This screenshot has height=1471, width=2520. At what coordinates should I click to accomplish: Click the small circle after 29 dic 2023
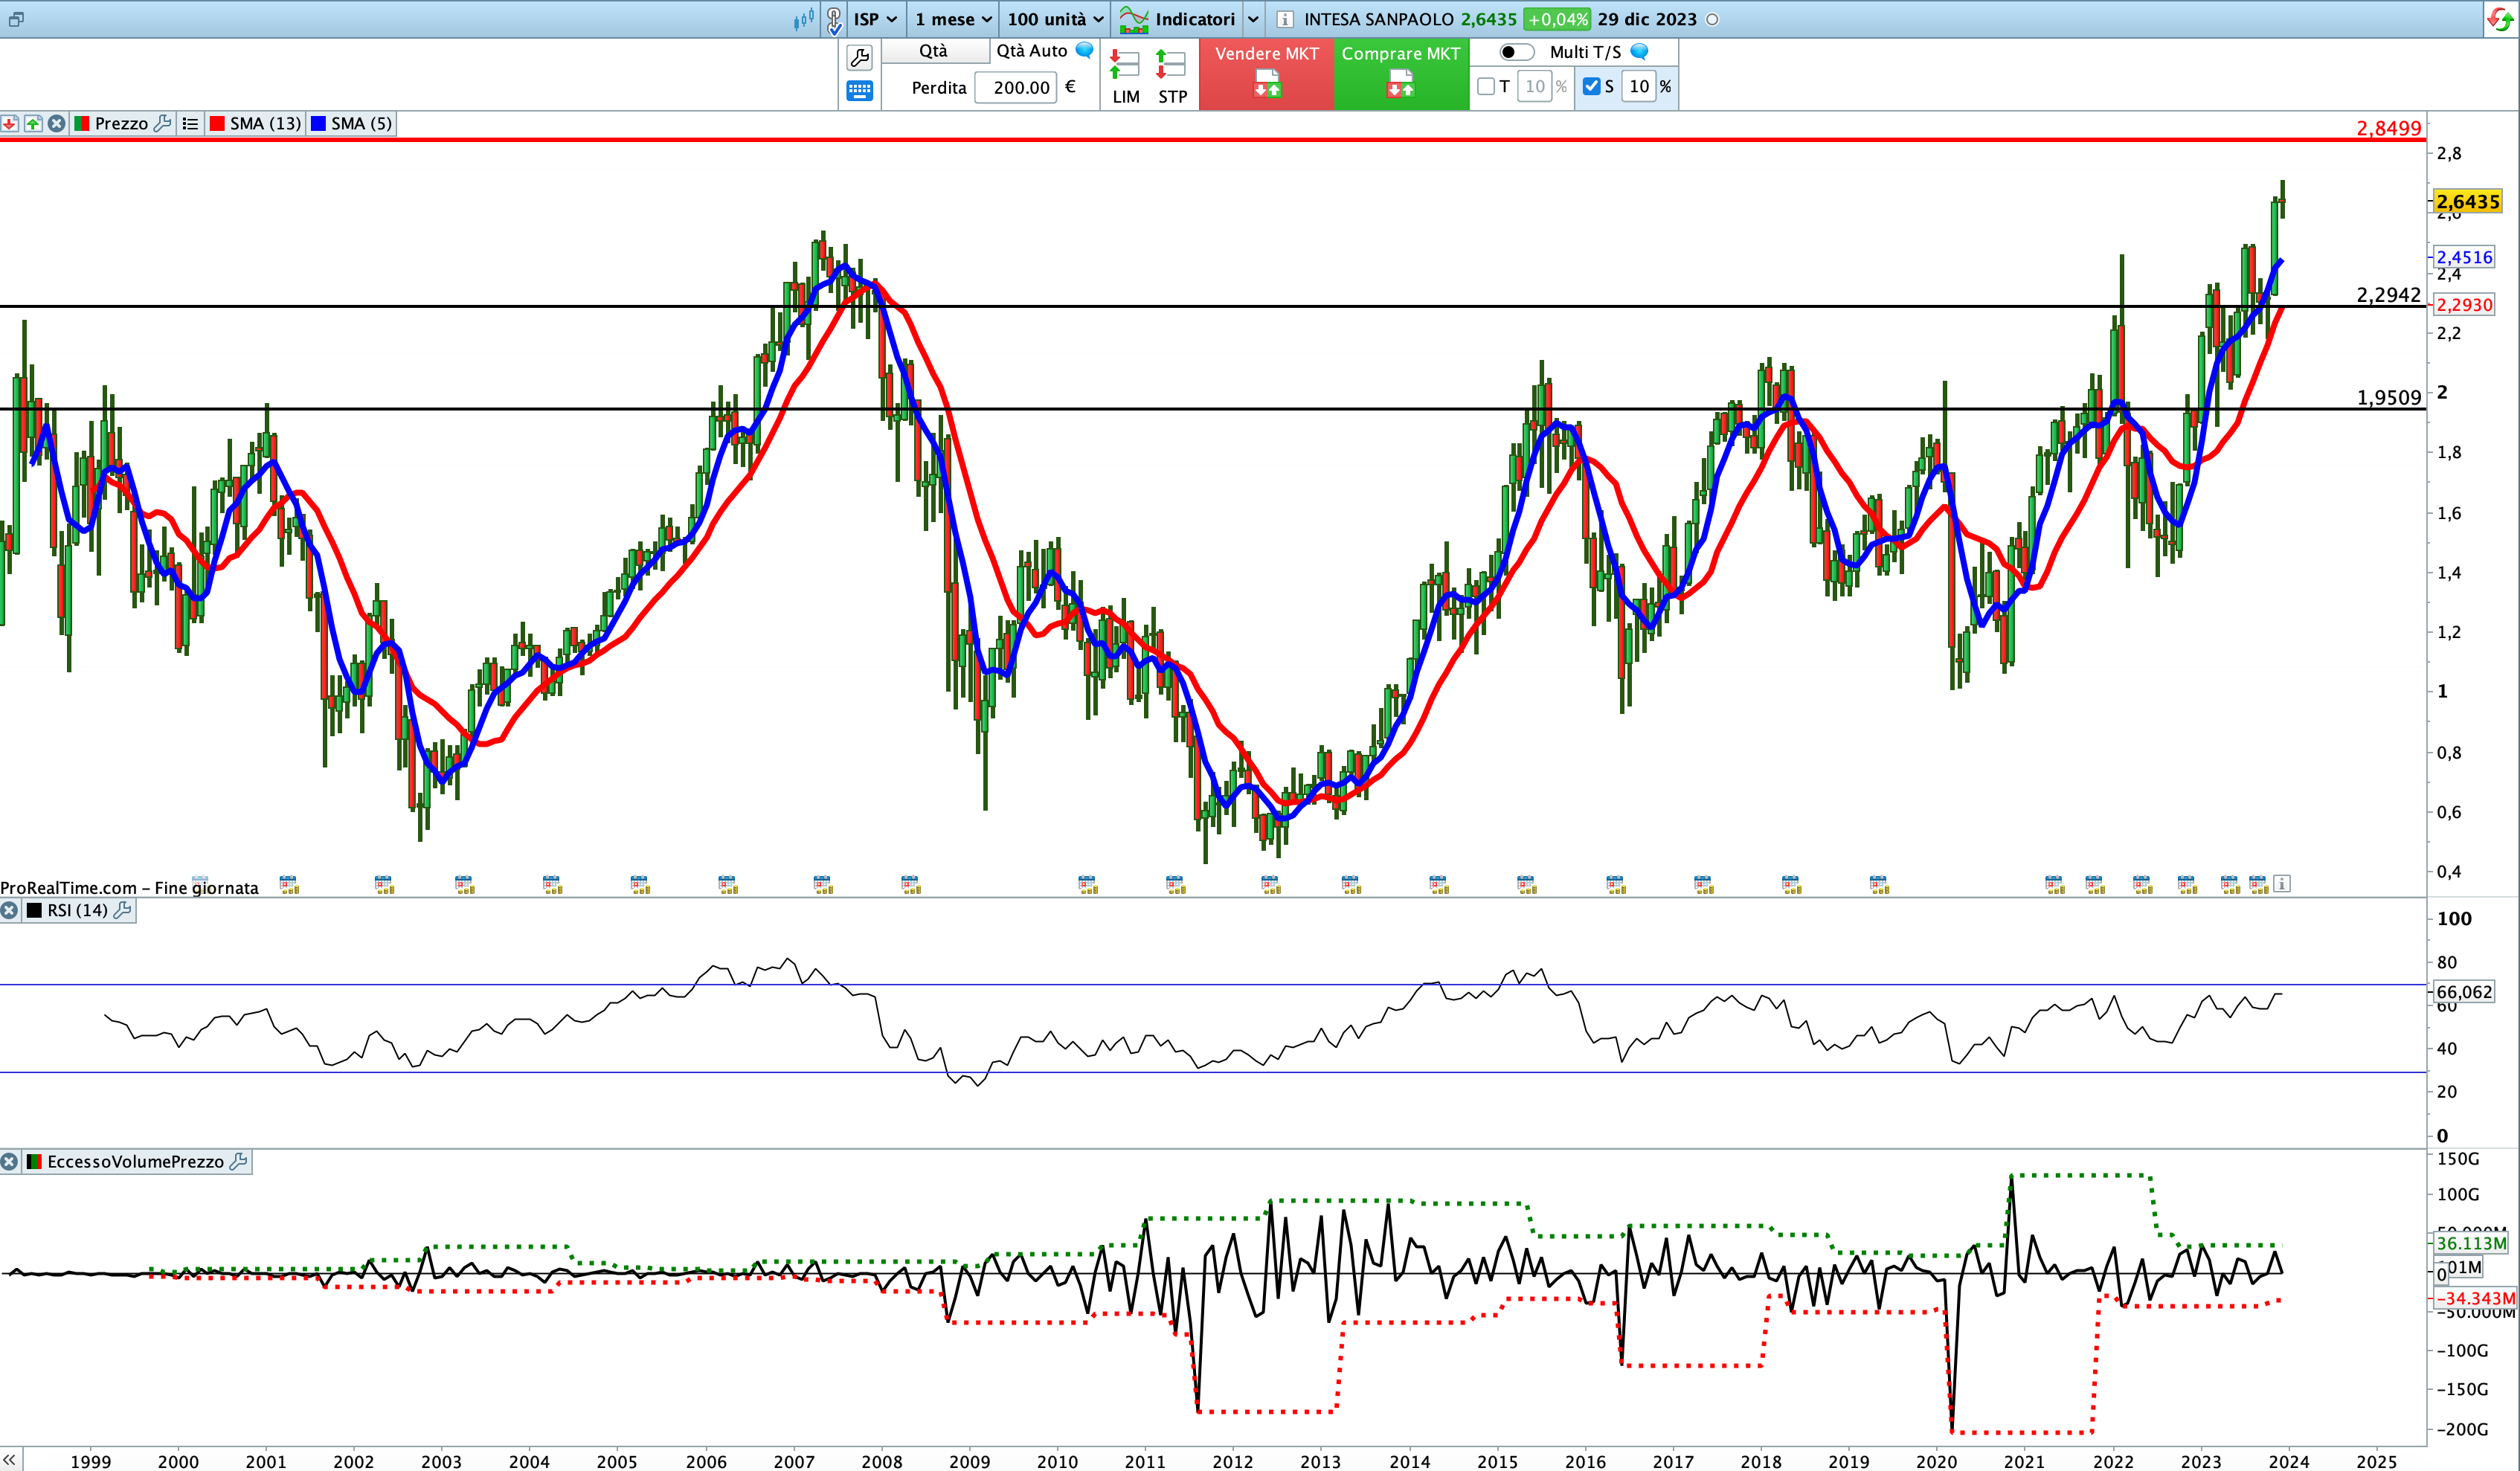click(1712, 19)
